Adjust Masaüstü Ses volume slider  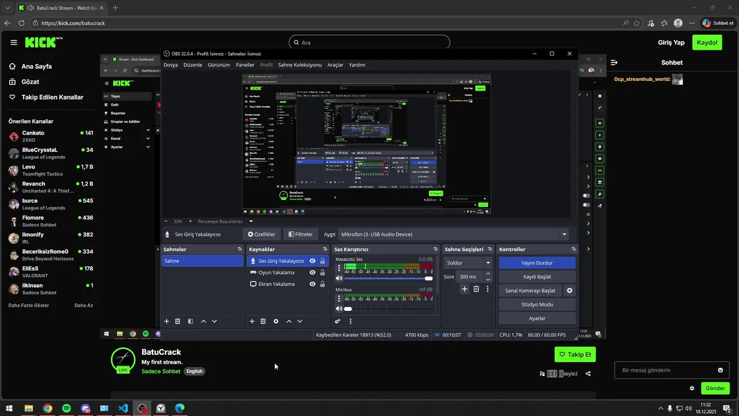(x=388, y=278)
